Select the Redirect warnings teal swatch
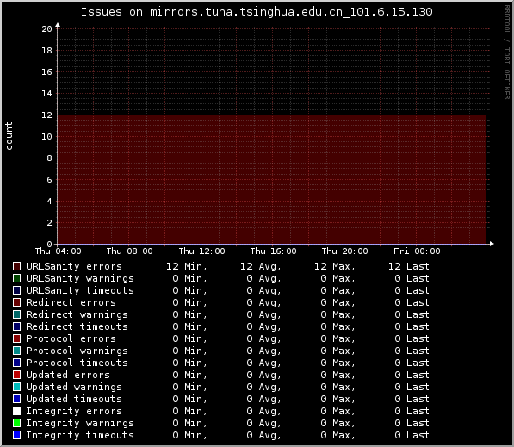The height and width of the screenshot is (447, 514). (16, 314)
